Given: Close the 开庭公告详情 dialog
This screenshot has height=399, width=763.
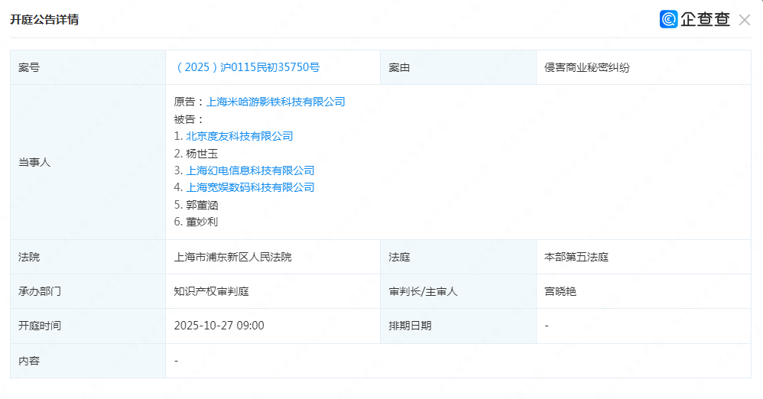Looking at the screenshot, I should pos(744,20).
